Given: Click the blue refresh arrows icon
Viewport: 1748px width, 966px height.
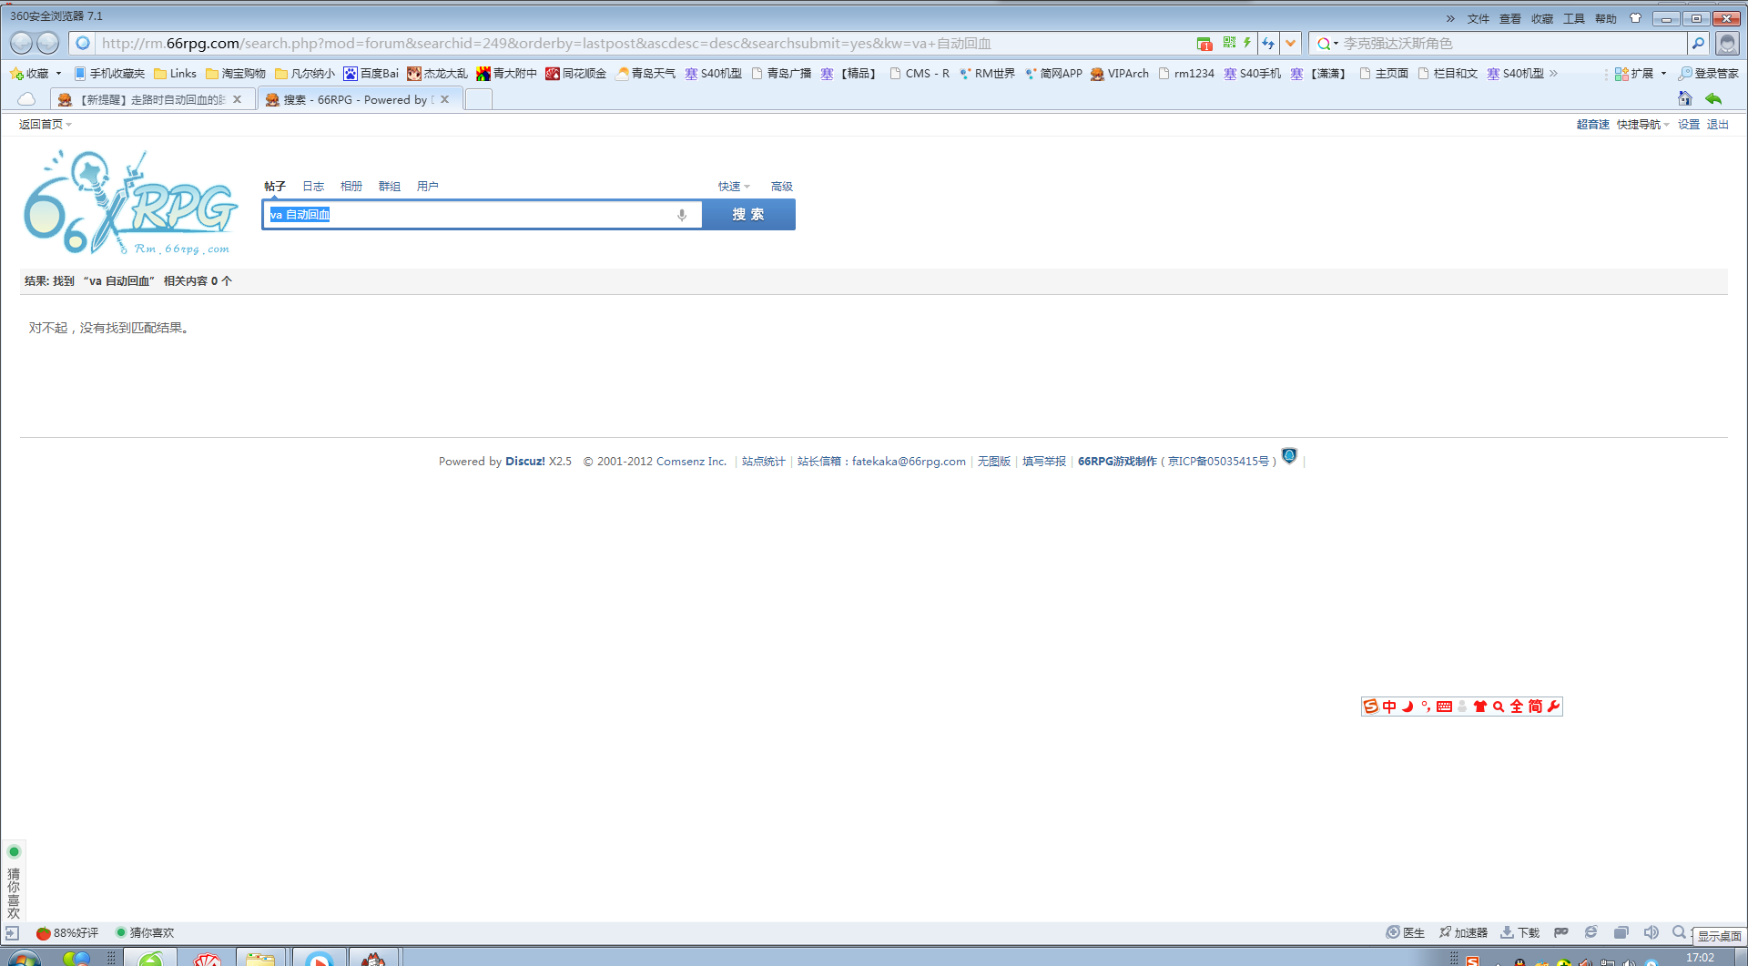Looking at the screenshot, I should [1268, 43].
